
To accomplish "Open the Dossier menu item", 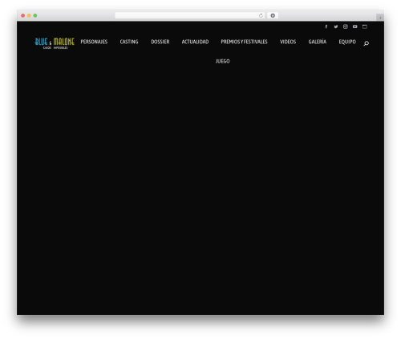I will click(160, 42).
